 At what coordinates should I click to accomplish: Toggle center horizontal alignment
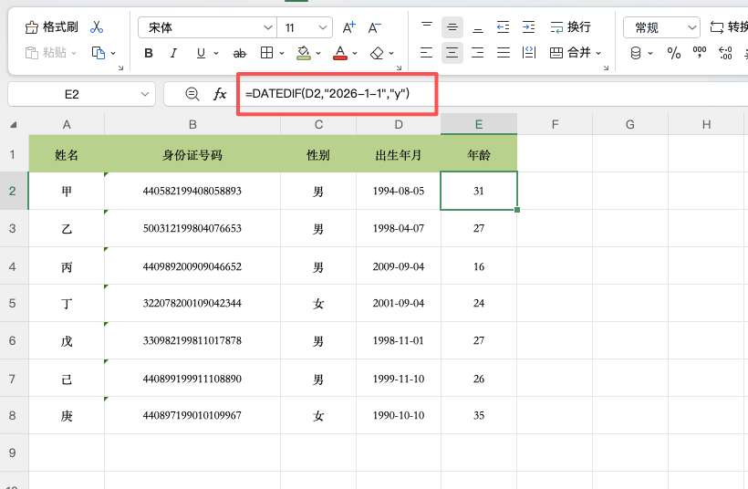coord(452,53)
